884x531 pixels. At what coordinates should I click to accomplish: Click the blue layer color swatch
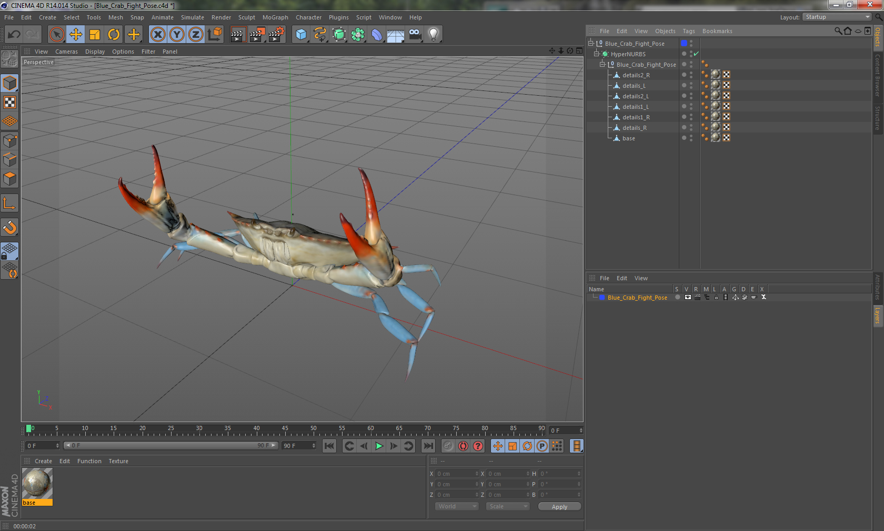click(x=602, y=298)
